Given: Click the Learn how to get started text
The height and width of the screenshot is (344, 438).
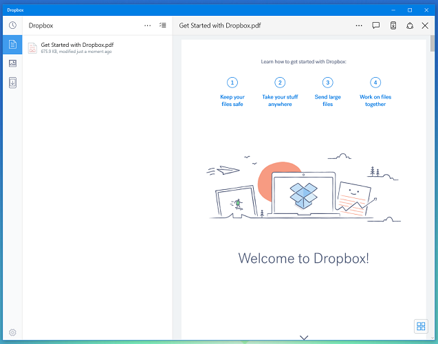Looking at the screenshot, I should coord(304,62).
